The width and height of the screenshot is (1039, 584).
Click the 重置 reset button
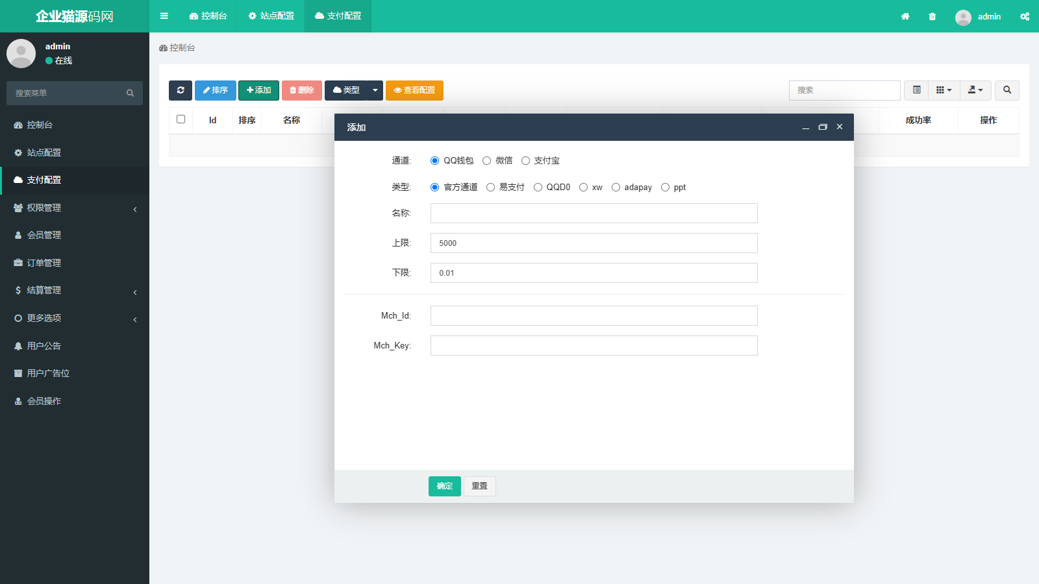pos(479,486)
